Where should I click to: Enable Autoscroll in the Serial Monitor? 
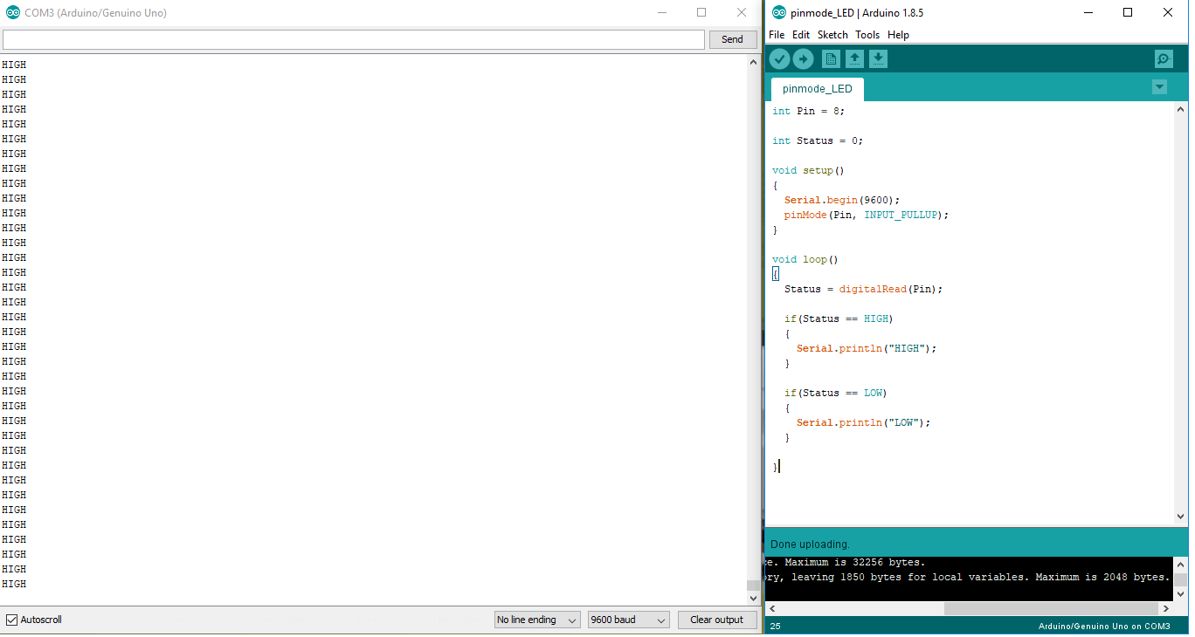11,620
